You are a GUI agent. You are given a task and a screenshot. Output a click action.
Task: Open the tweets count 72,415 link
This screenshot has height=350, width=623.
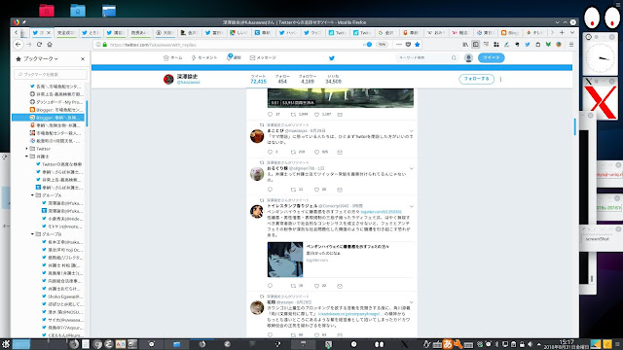tap(258, 79)
